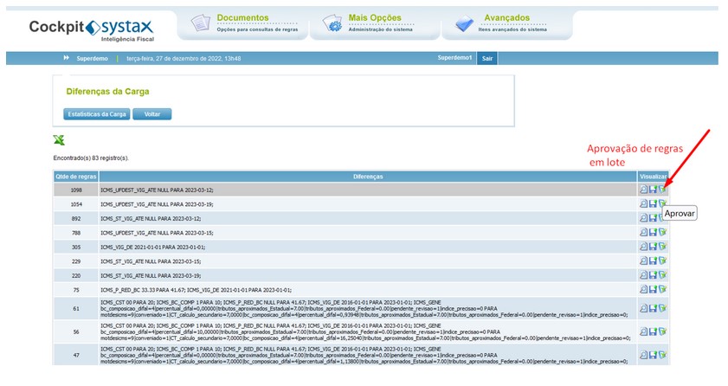The height and width of the screenshot is (386, 728).
Task: Export the results via the Excel icon
Action: (x=59, y=140)
